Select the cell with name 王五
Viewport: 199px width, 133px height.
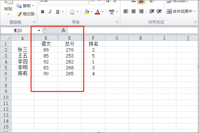pyautogui.click(x=23, y=56)
